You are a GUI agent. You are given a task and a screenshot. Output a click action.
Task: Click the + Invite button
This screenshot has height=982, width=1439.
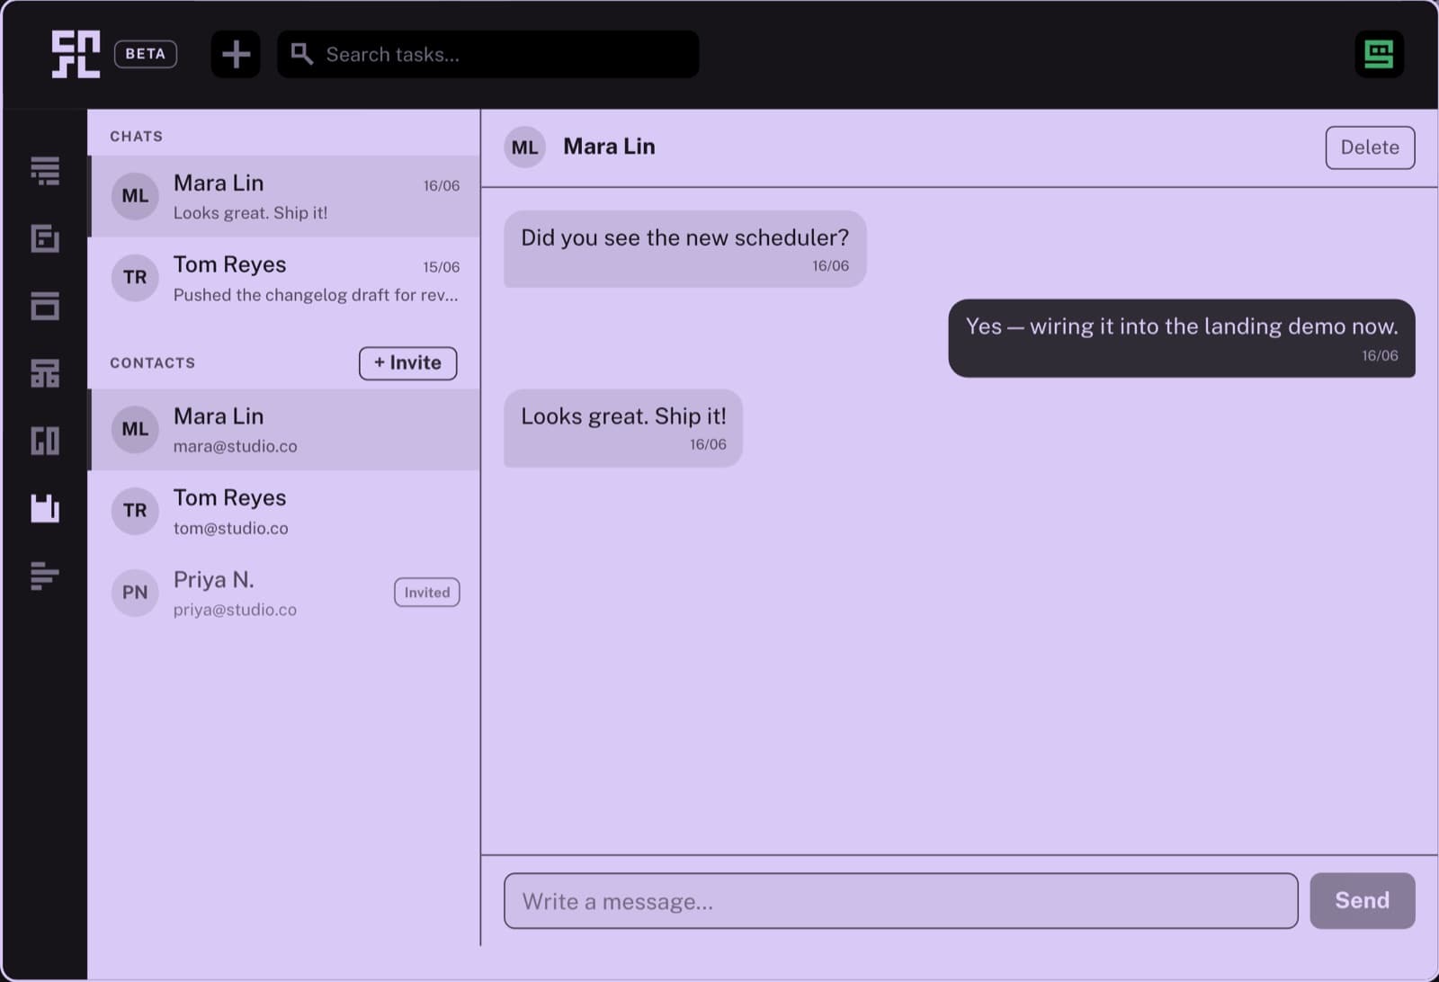tap(408, 363)
